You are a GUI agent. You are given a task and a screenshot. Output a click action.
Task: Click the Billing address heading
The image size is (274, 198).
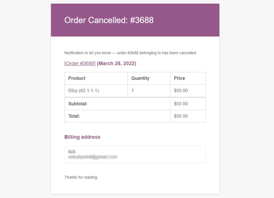click(x=82, y=137)
